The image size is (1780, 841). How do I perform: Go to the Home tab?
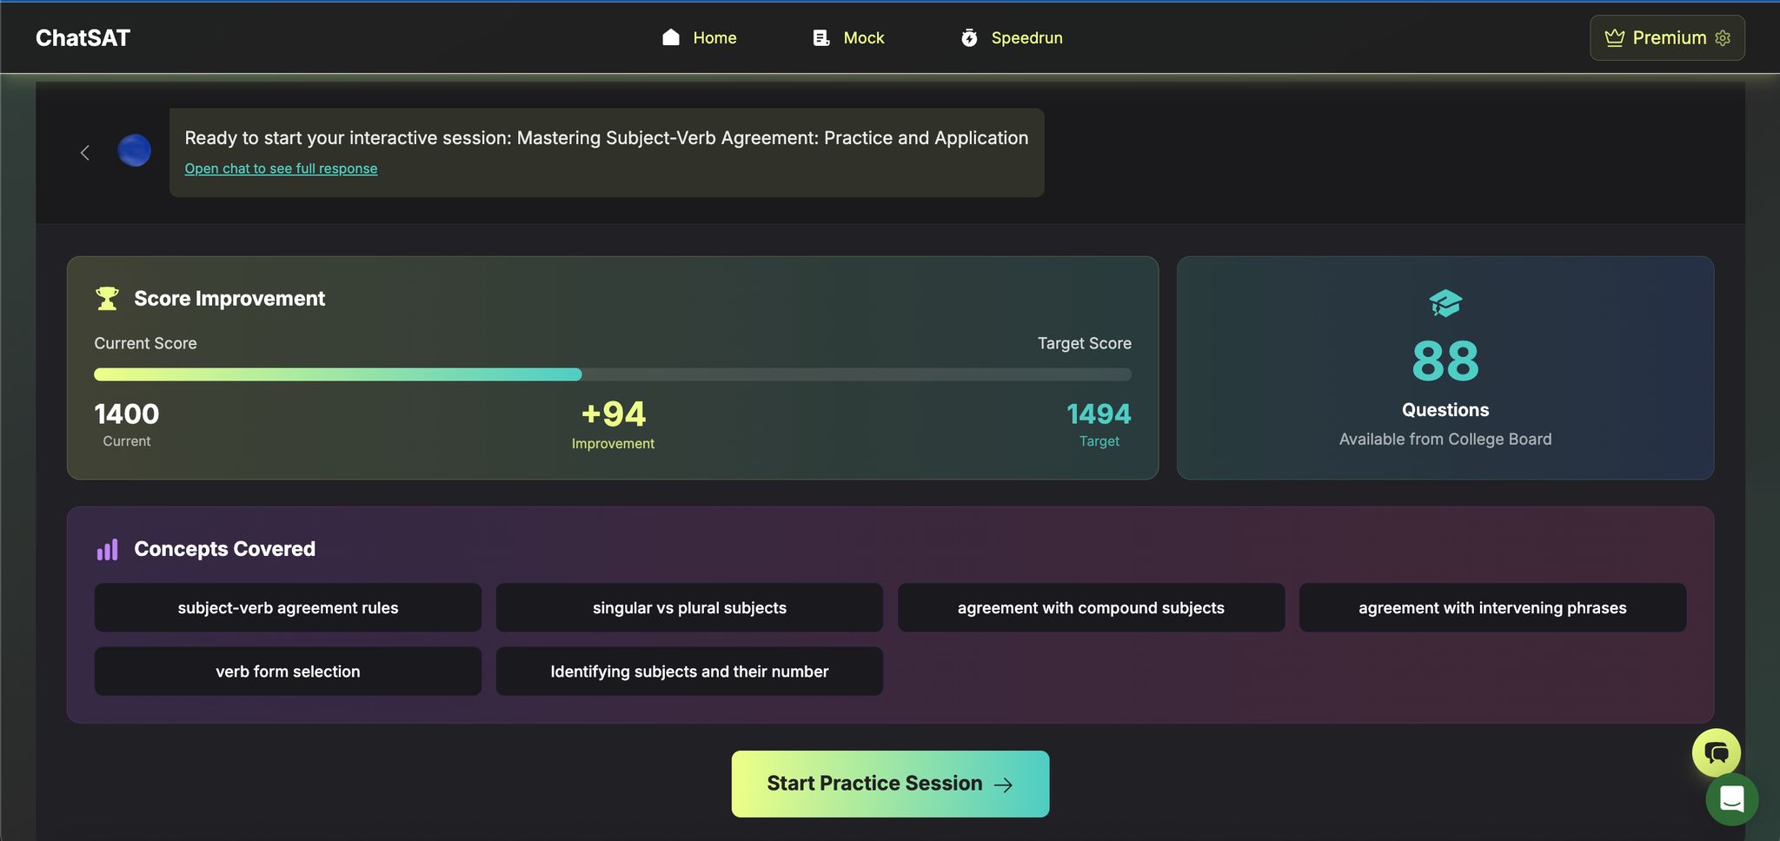pyautogui.click(x=699, y=38)
